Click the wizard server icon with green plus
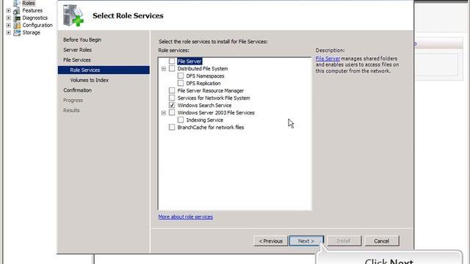 [x=73, y=15]
